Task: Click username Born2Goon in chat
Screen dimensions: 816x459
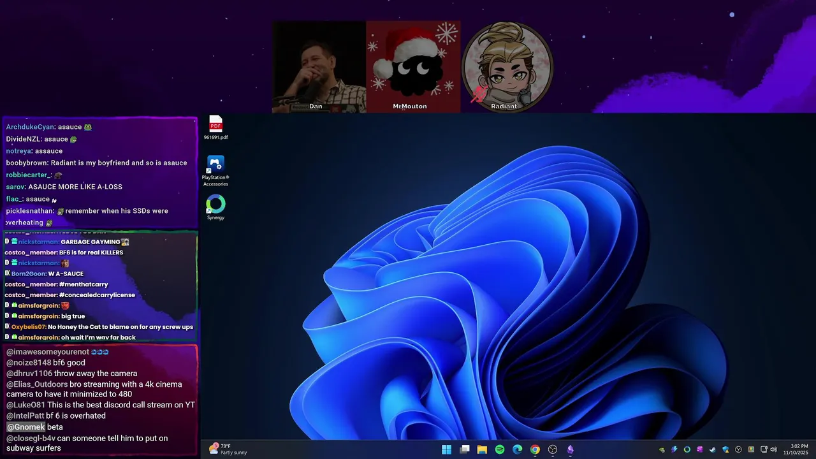Action: click(28, 273)
